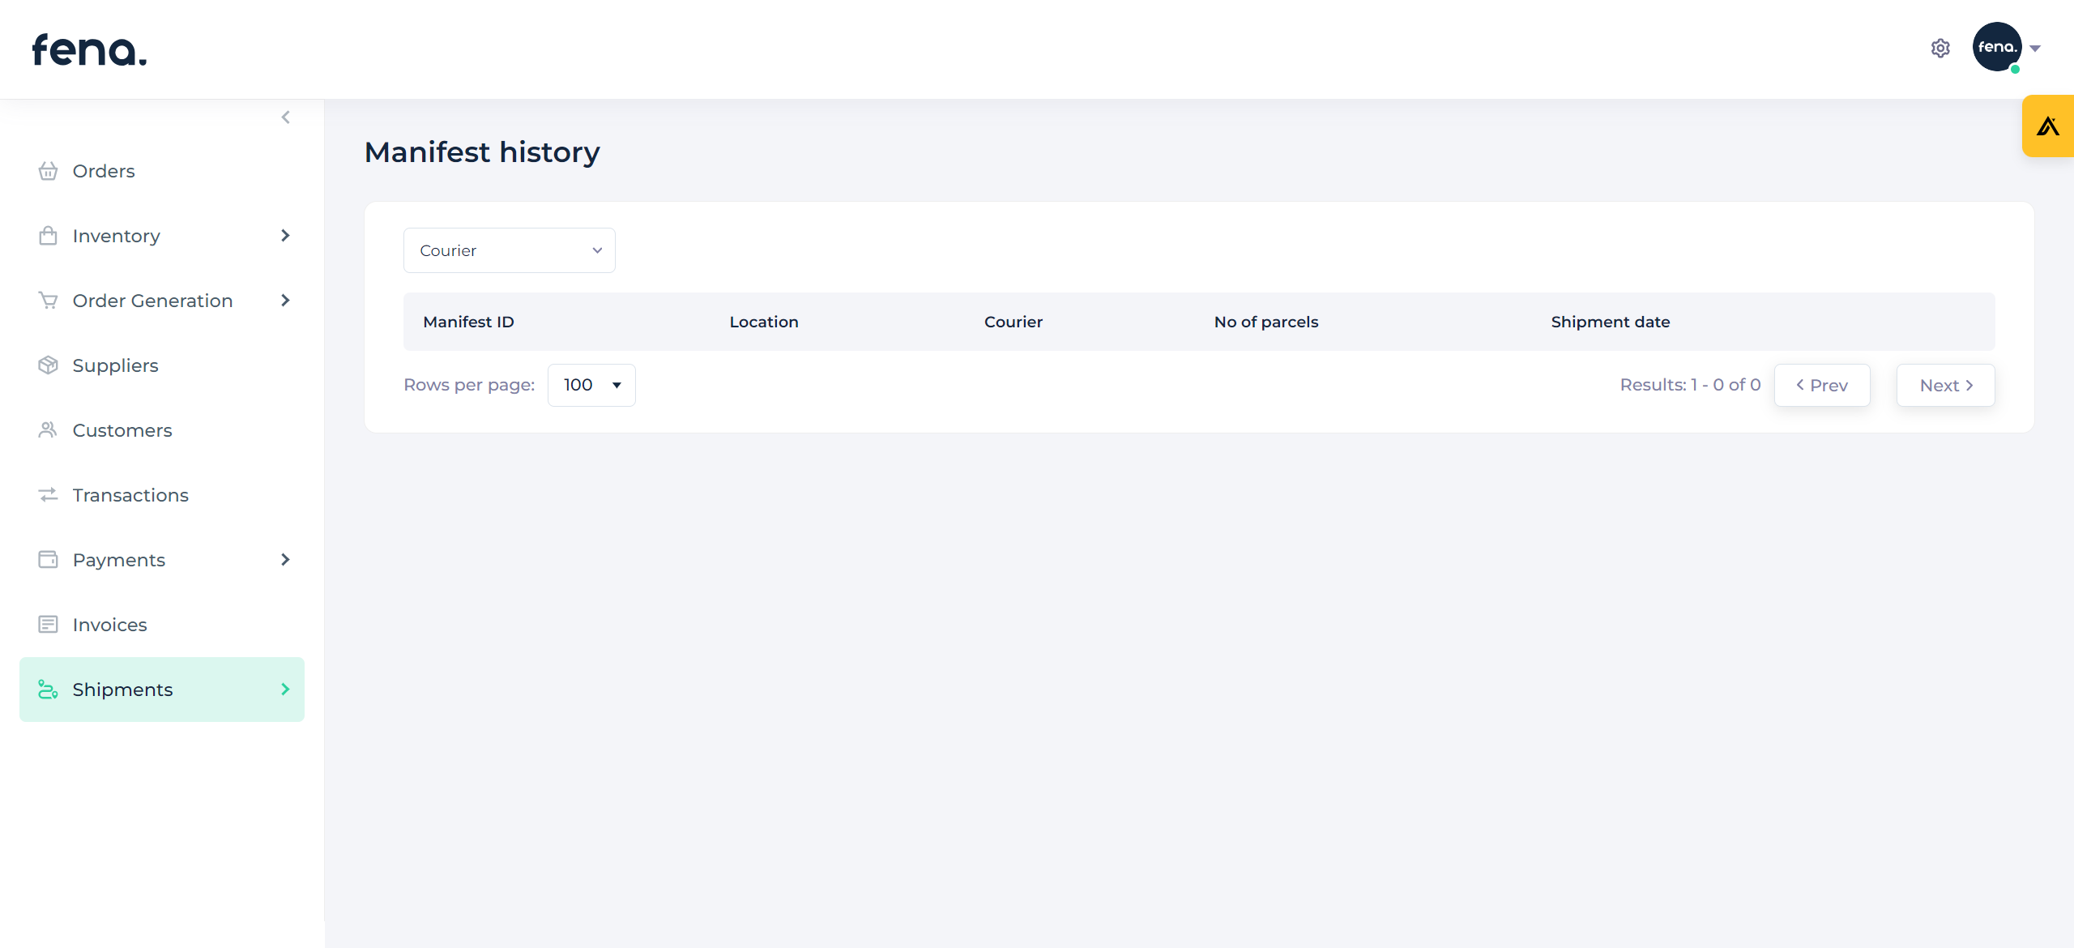
Task: Collapse the sidebar with left chevron
Action: (286, 117)
